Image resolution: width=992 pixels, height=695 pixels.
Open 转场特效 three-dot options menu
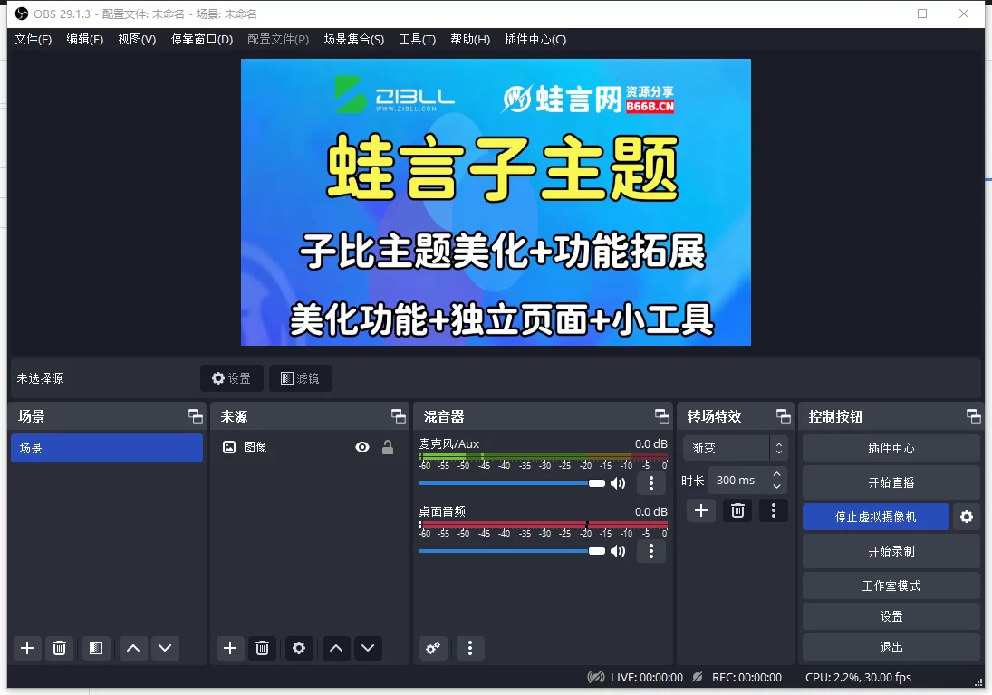773,510
